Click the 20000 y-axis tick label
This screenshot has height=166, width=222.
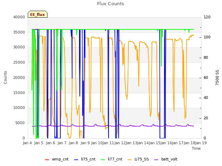pos(19,77)
